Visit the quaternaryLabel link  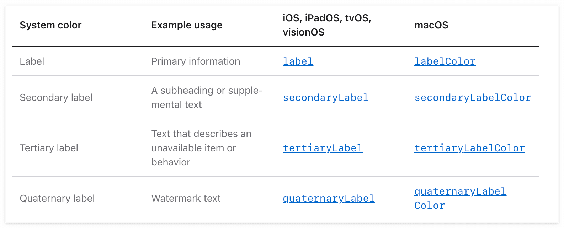point(329,199)
